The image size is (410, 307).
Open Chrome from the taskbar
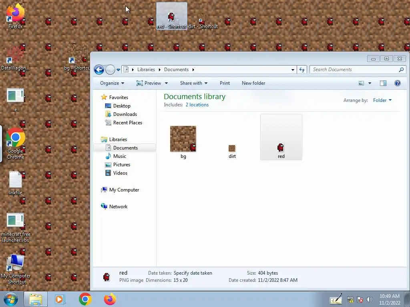[x=85, y=299]
